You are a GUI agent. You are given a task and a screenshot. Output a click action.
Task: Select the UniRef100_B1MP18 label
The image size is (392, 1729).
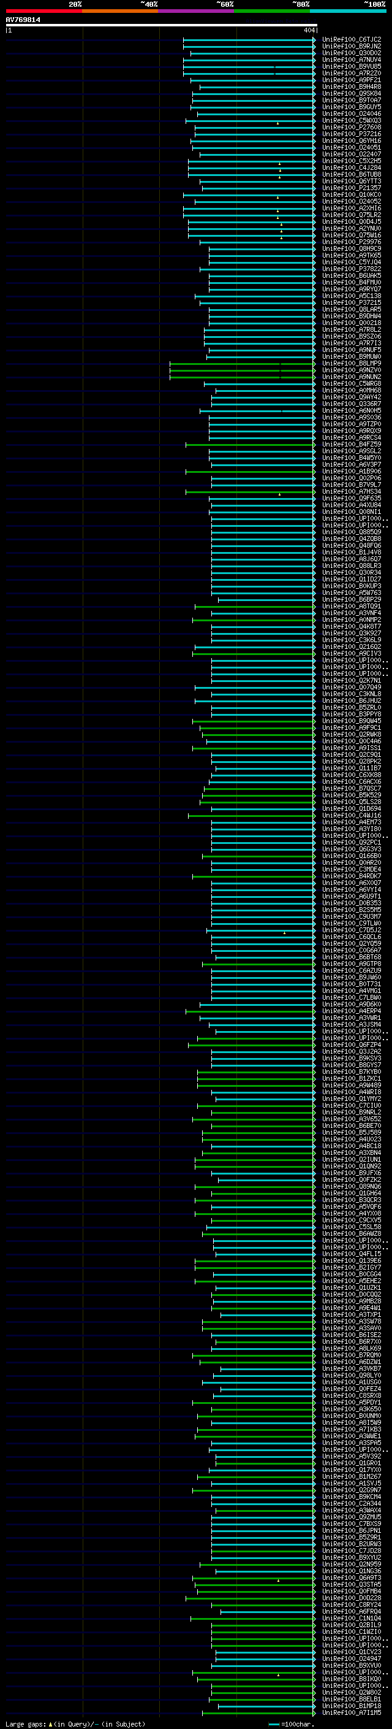[x=351, y=1706]
